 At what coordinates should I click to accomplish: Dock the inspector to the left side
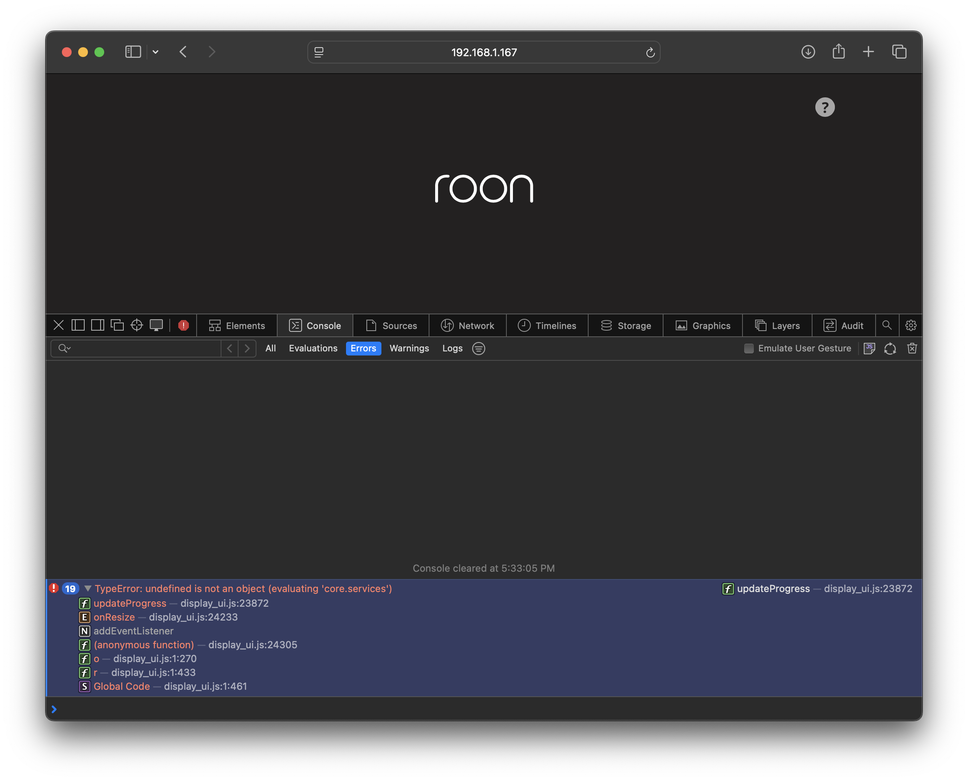[78, 325]
